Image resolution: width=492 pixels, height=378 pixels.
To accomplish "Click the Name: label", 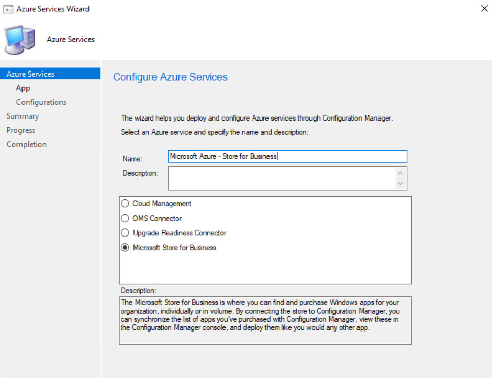I will pyautogui.click(x=132, y=159).
